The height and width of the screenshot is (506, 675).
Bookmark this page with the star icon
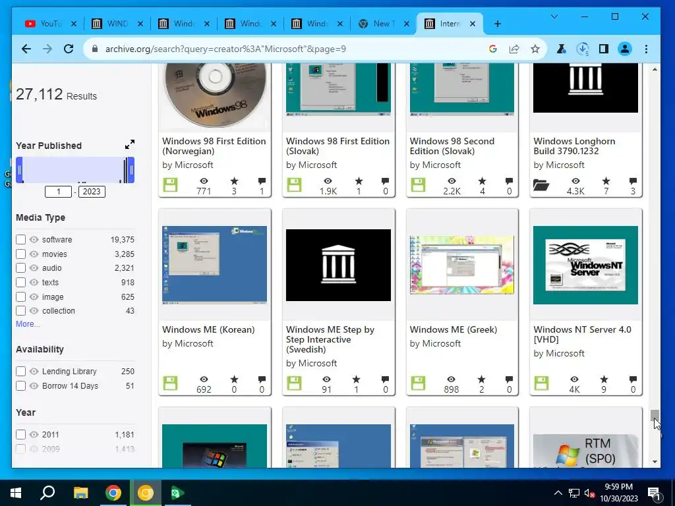click(535, 49)
